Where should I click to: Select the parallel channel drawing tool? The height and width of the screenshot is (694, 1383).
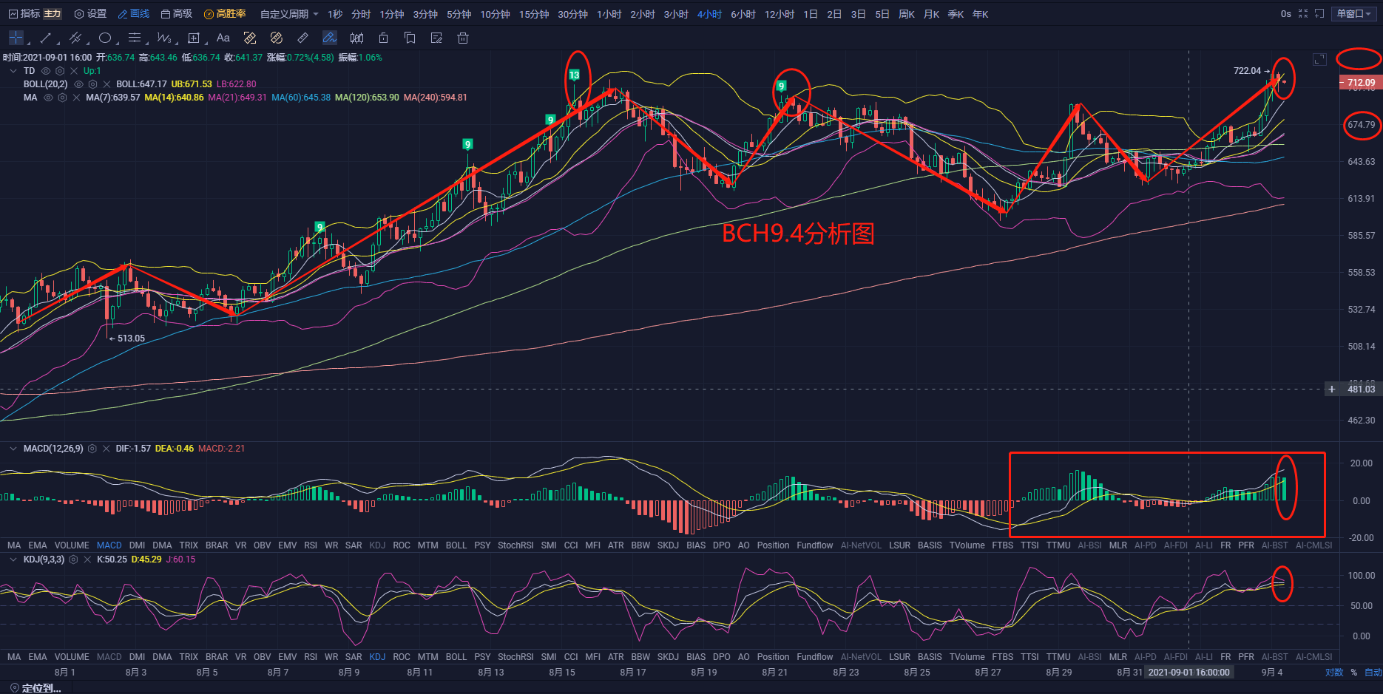tap(75, 38)
